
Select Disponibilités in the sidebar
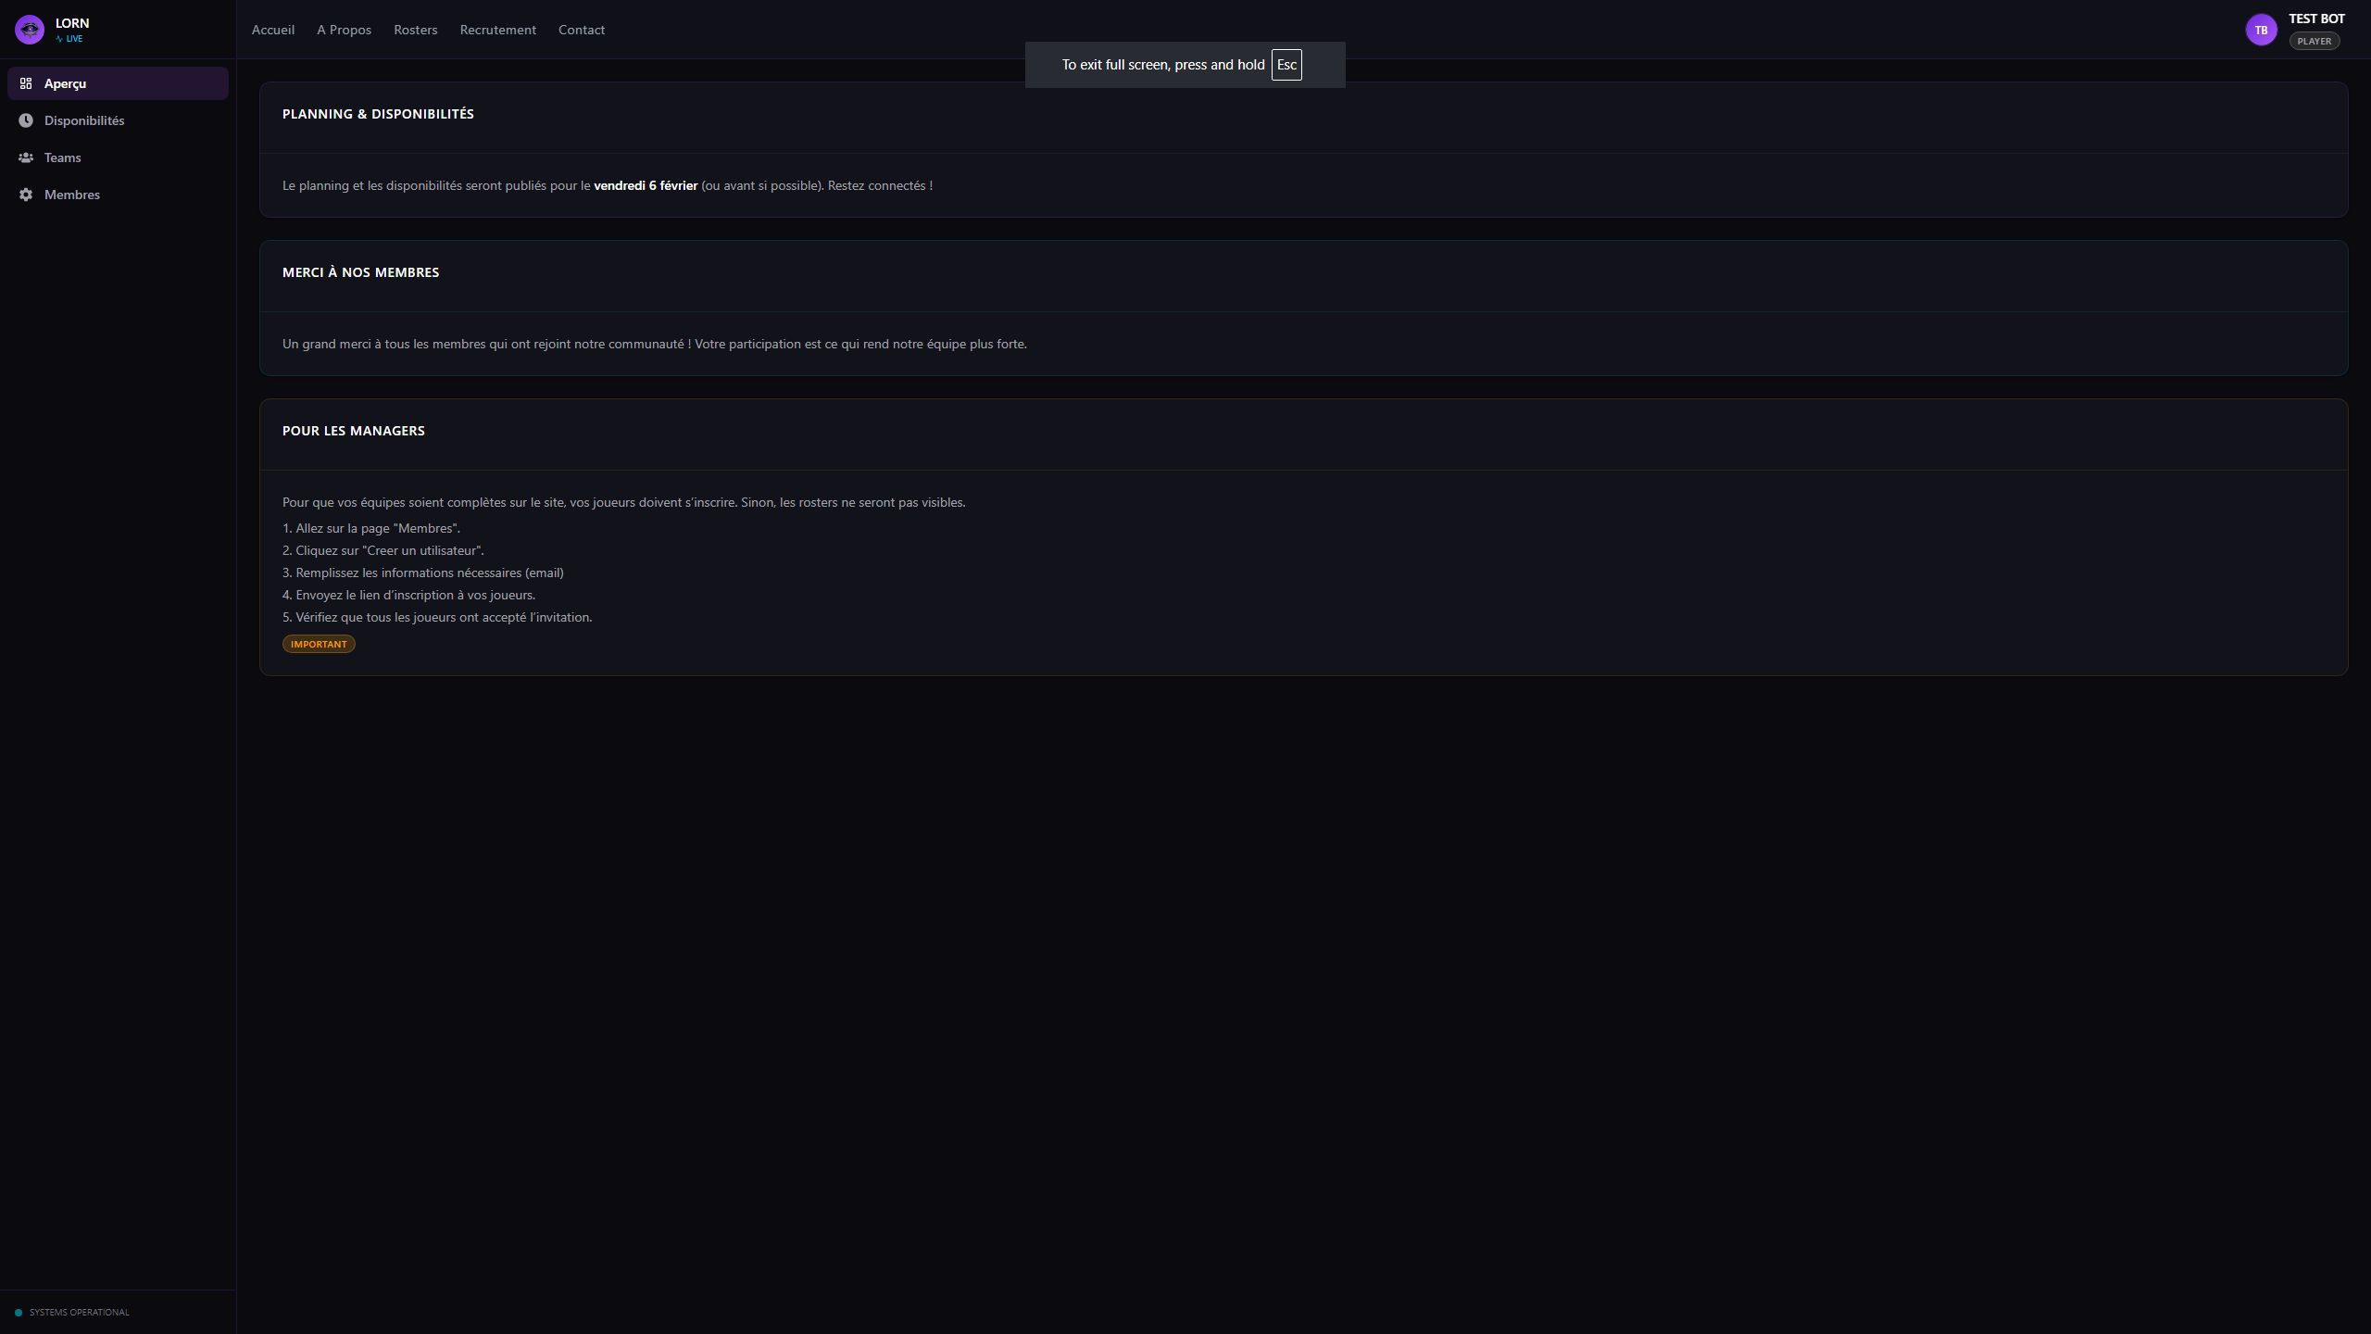tap(84, 120)
